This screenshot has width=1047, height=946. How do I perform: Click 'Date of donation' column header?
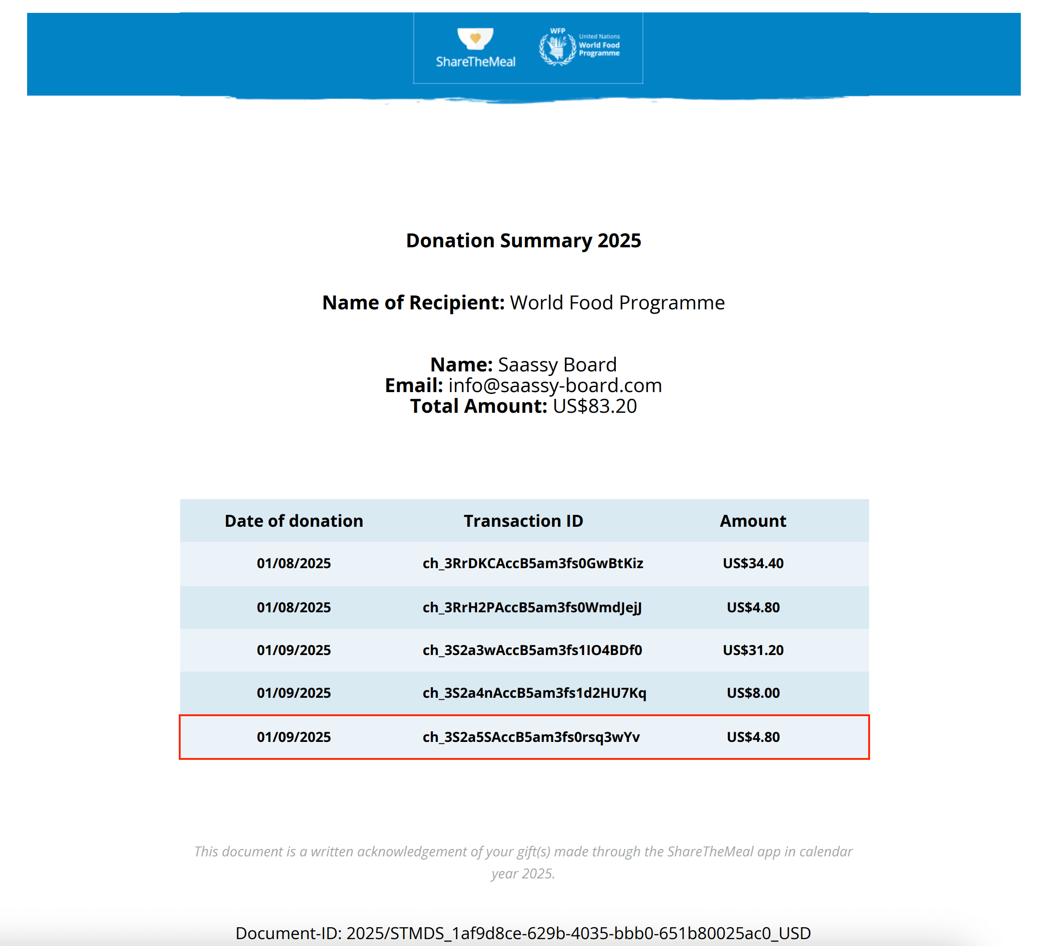click(294, 521)
